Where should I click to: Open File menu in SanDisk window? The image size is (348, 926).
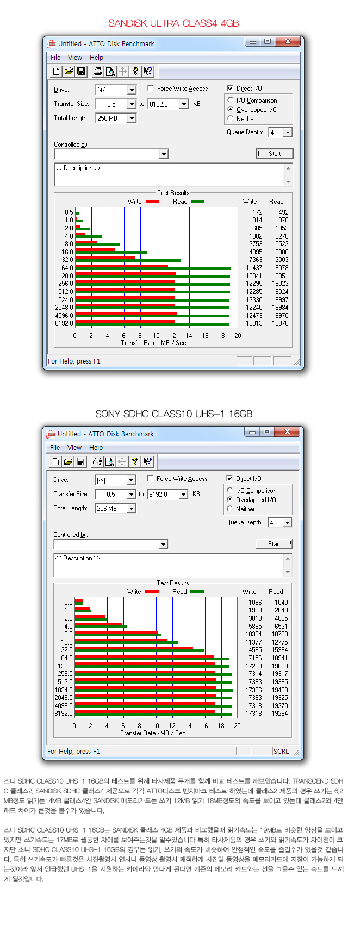click(55, 57)
